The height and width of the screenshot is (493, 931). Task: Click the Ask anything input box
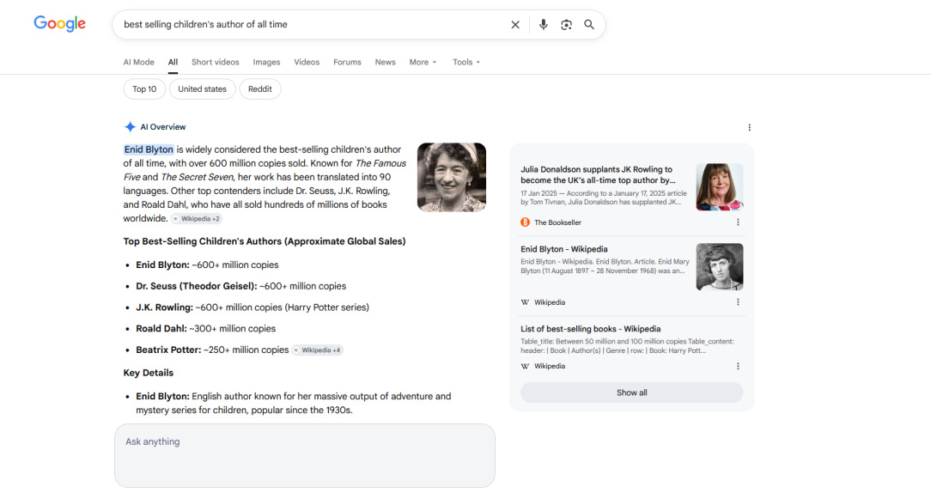pos(305,455)
